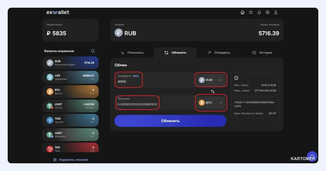
Task: Focus the Отправить amount field showing 4000
Action: click(155, 80)
